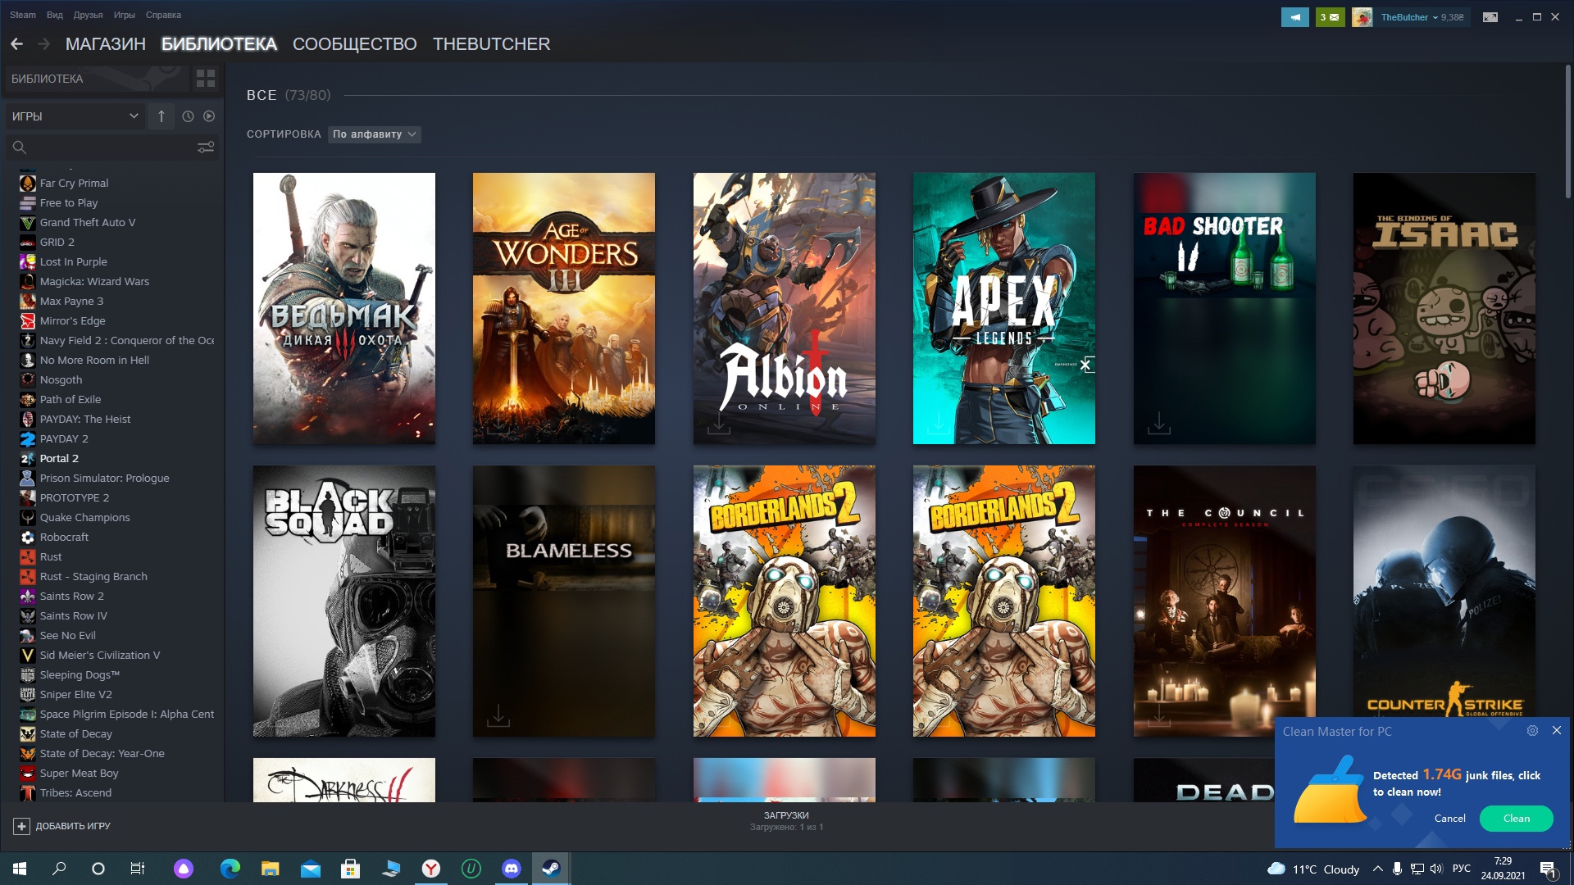Open Discord from the taskbar
The image size is (1574, 885).
(512, 869)
